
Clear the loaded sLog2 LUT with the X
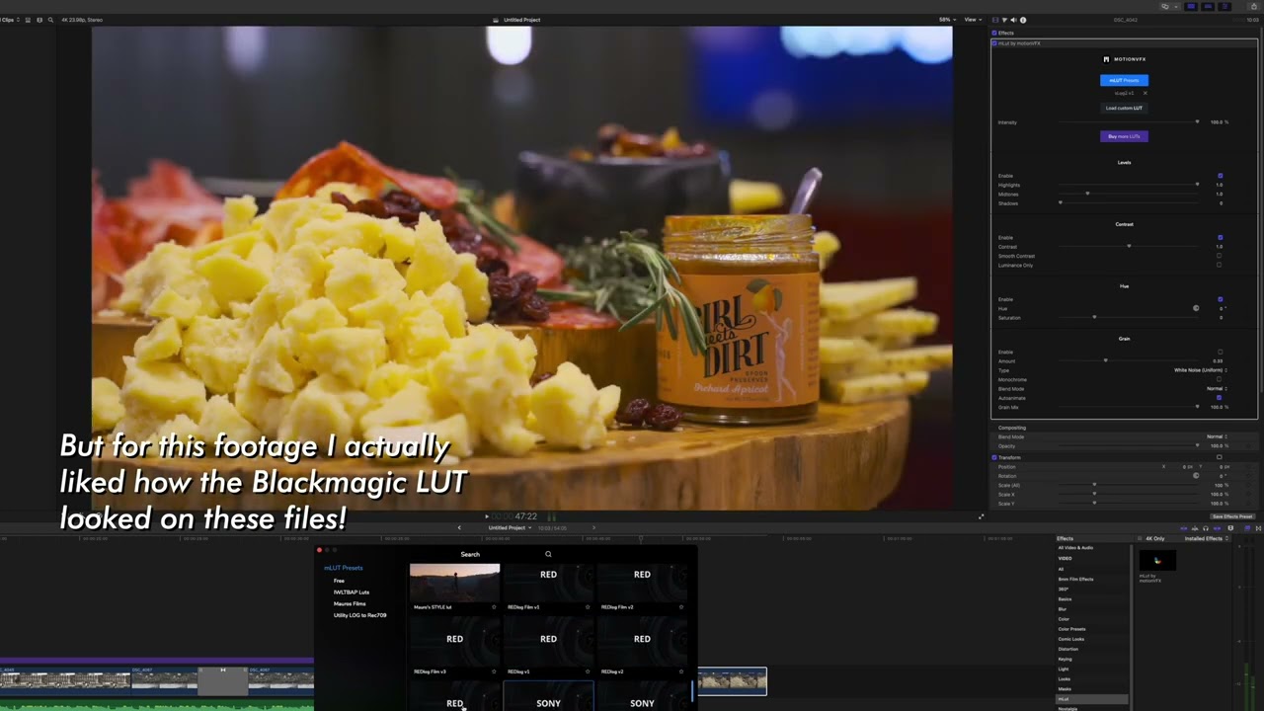pos(1145,93)
